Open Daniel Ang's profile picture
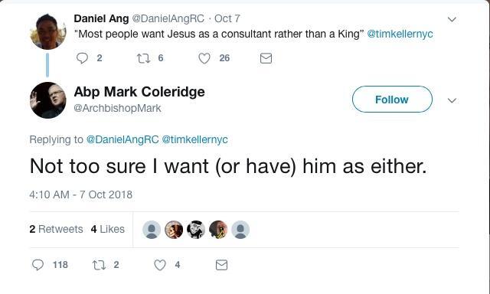The image size is (490, 294). pos(47,31)
